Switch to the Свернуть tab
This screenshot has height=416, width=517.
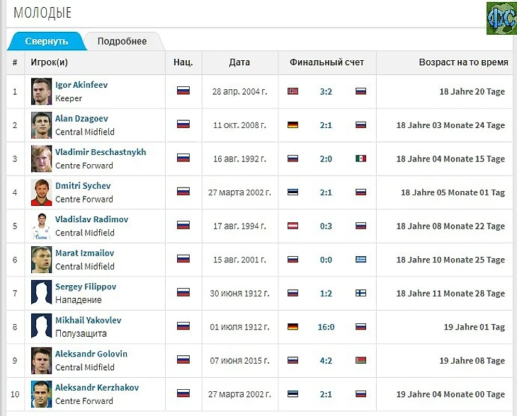coord(46,41)
